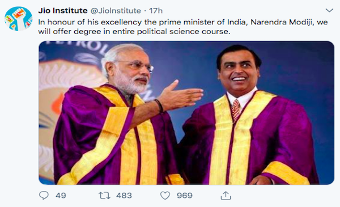View the 49 replies count
Viewport: 340px width, 207px height.
click(x=61, y=196)
